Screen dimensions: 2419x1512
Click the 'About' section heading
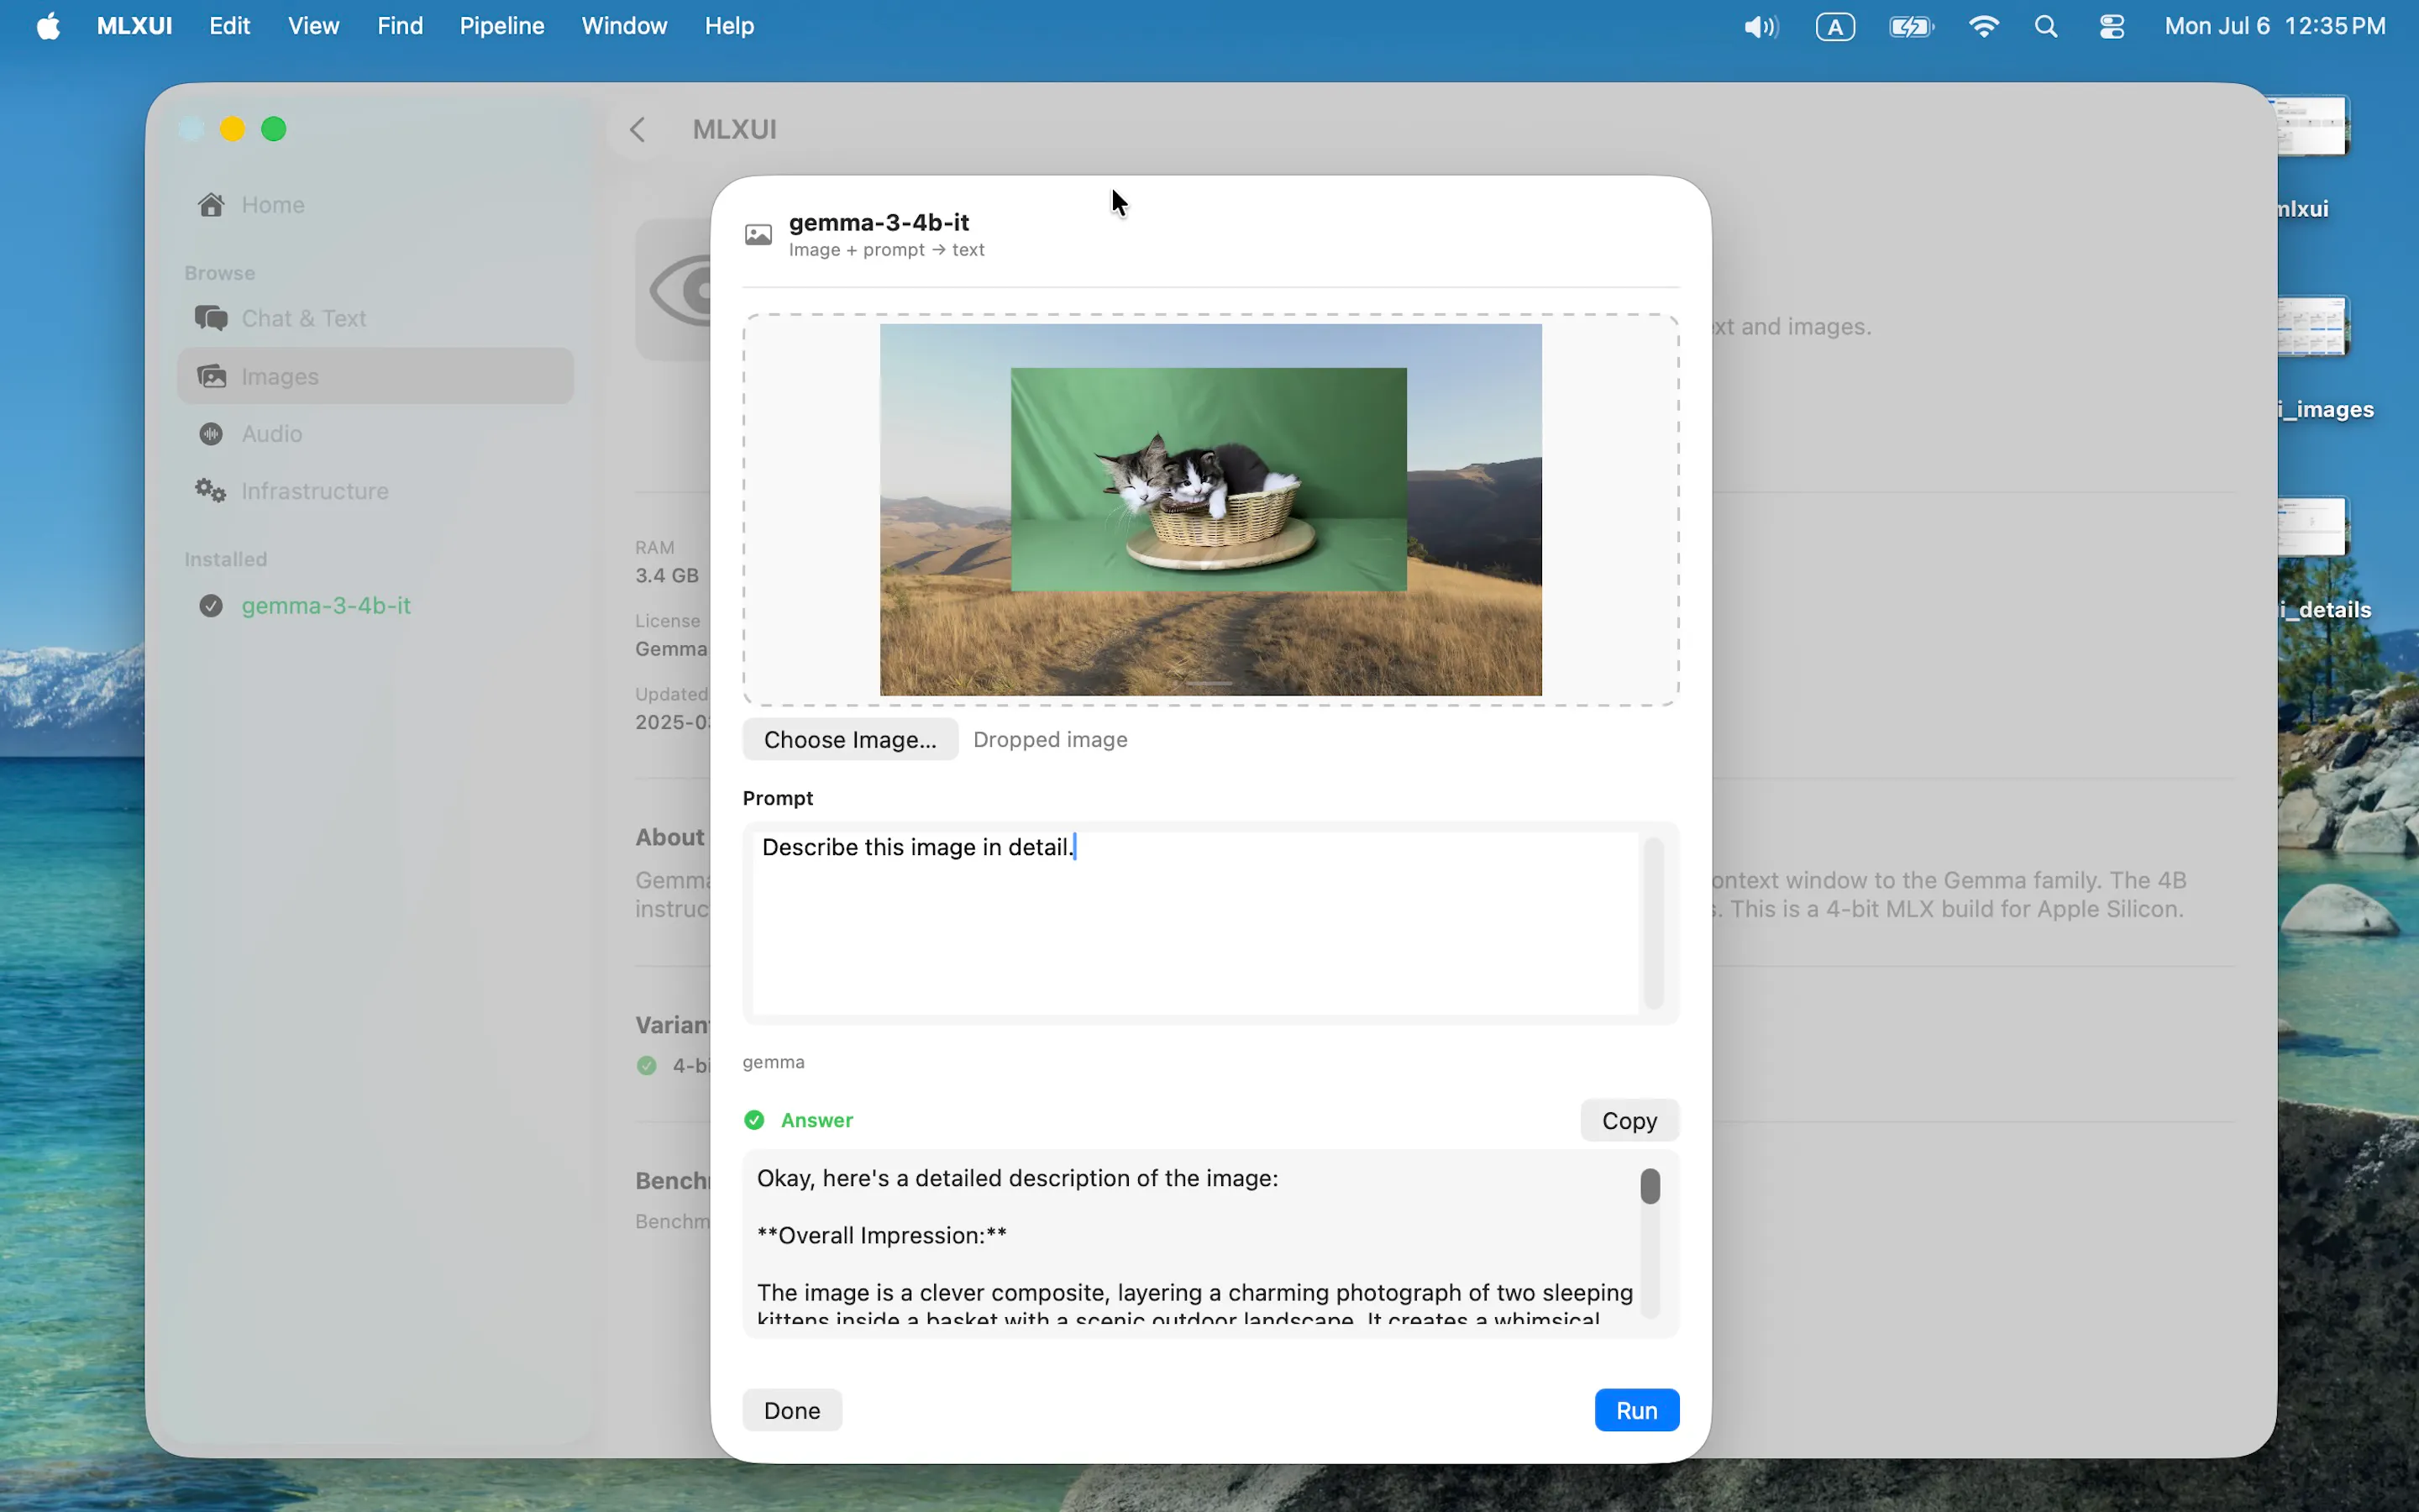pos(669,837)
